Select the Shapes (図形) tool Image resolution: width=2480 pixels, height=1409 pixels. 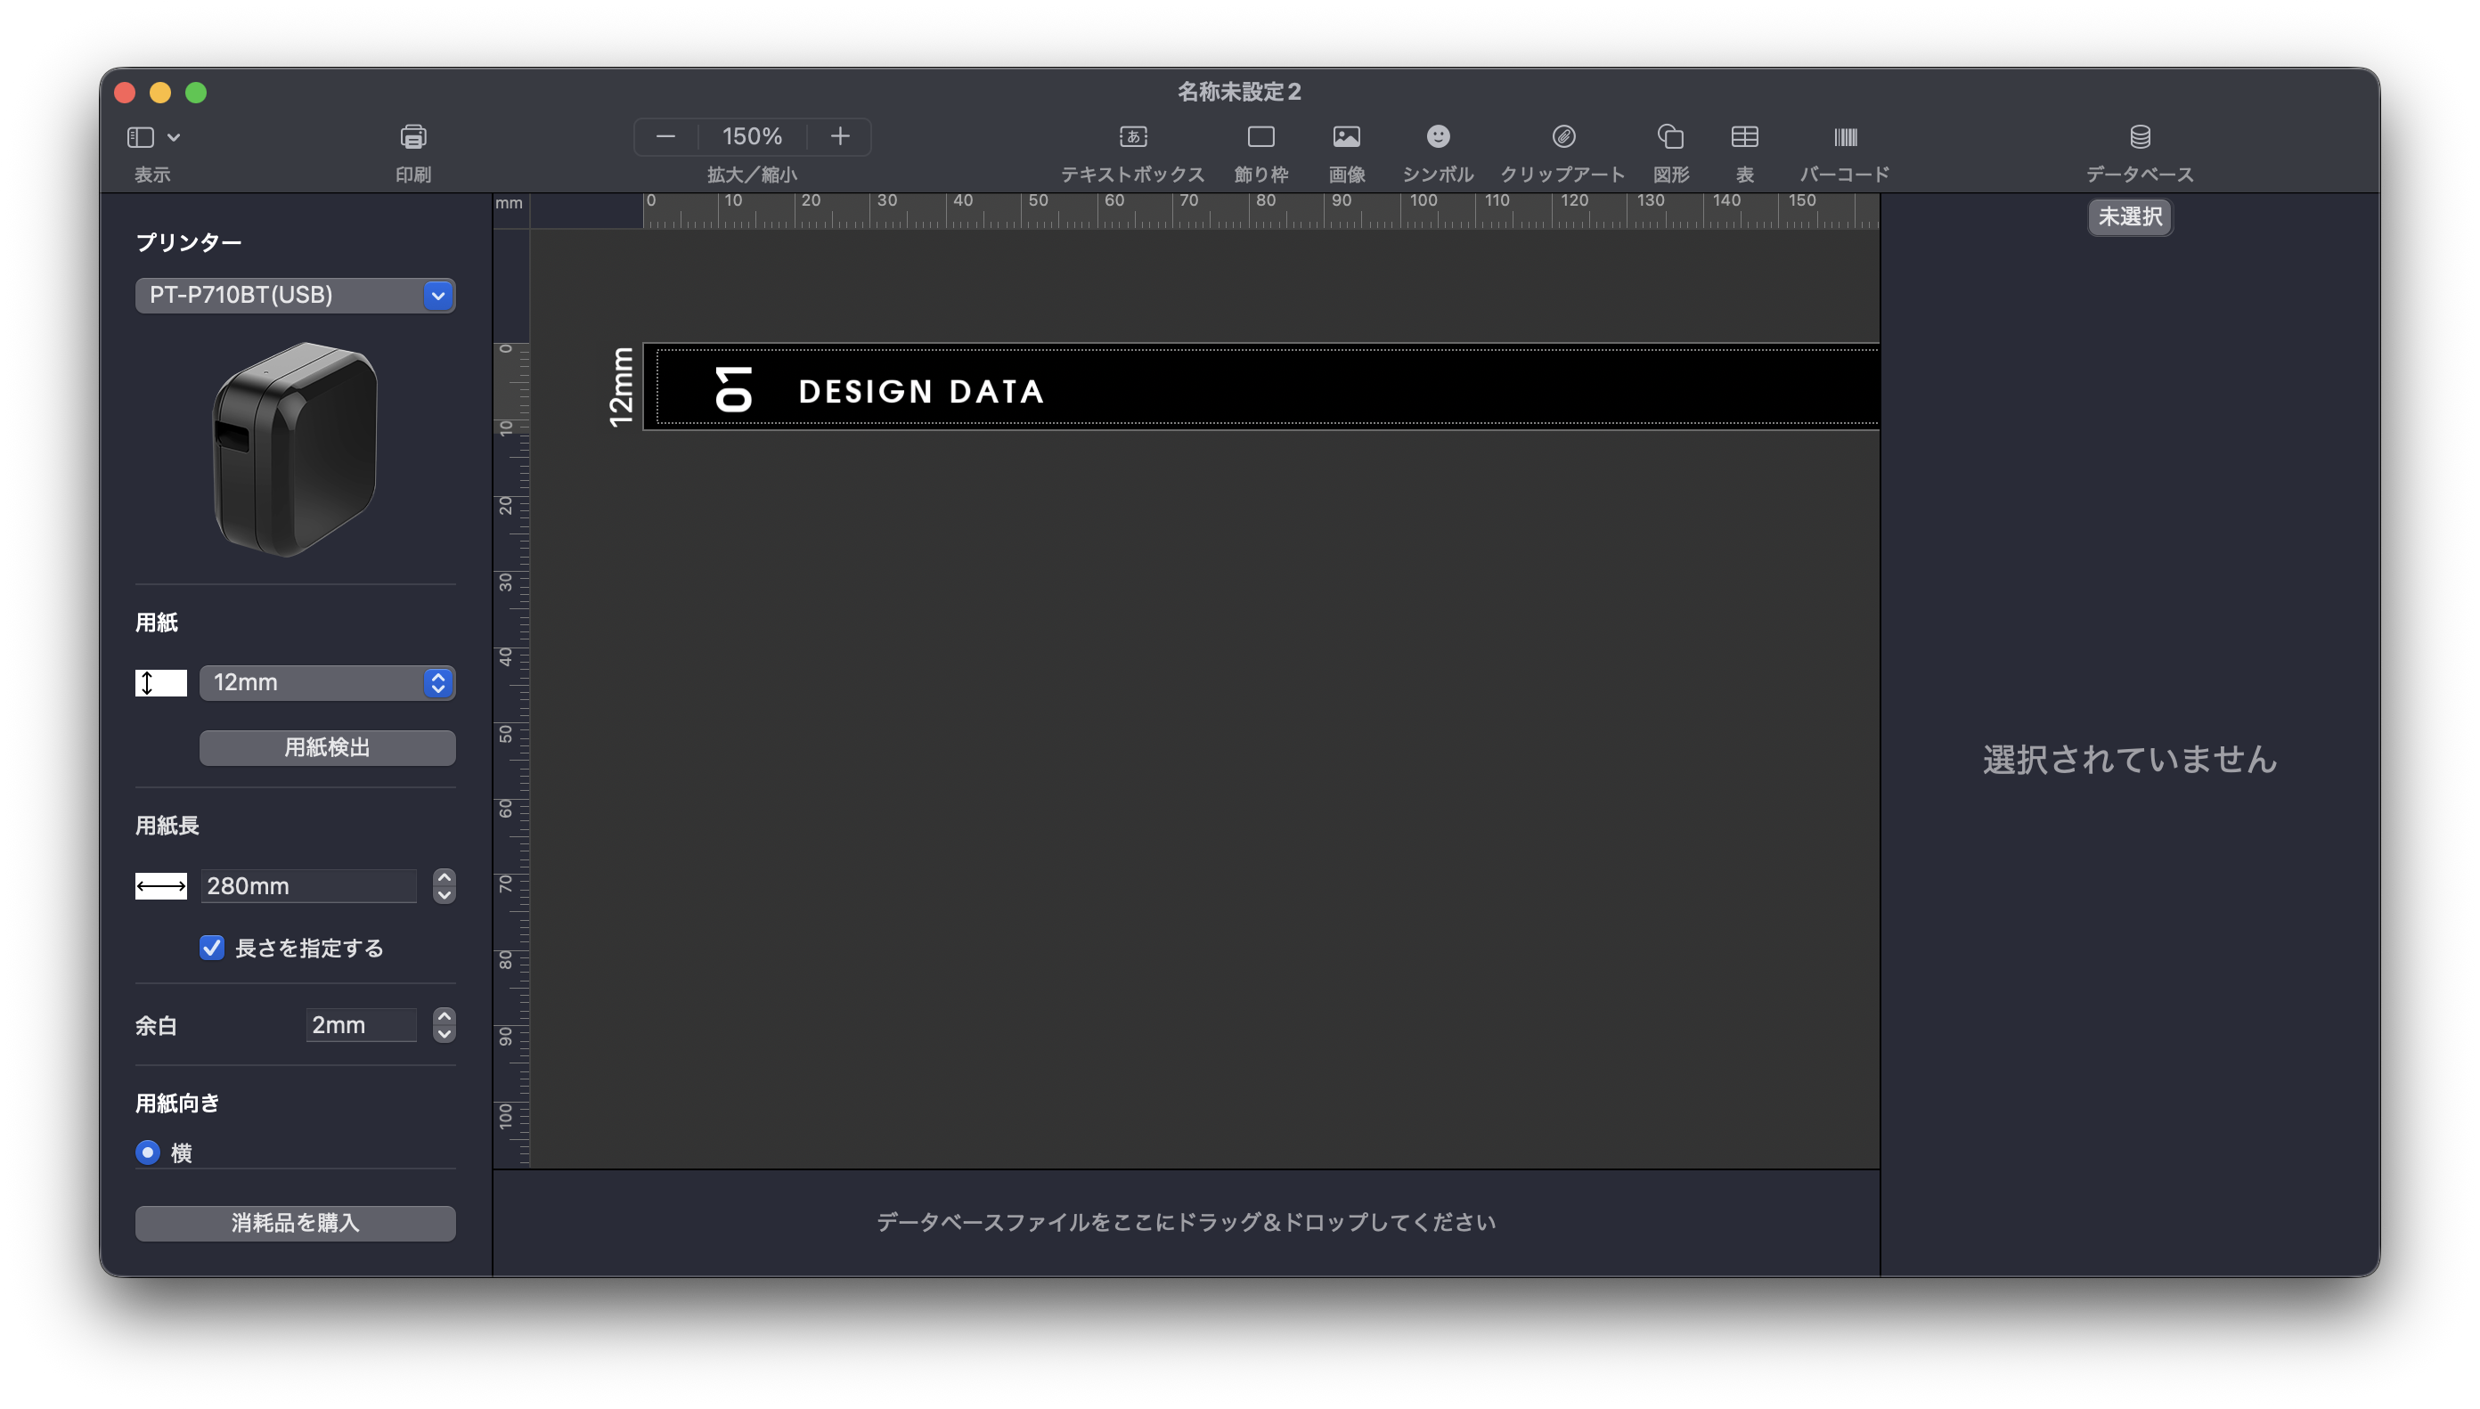[x=1671, y=137]
